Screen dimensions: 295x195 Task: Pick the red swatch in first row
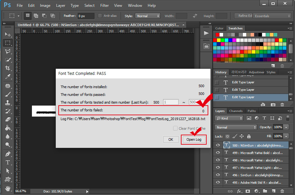click(x=217, y=35)
